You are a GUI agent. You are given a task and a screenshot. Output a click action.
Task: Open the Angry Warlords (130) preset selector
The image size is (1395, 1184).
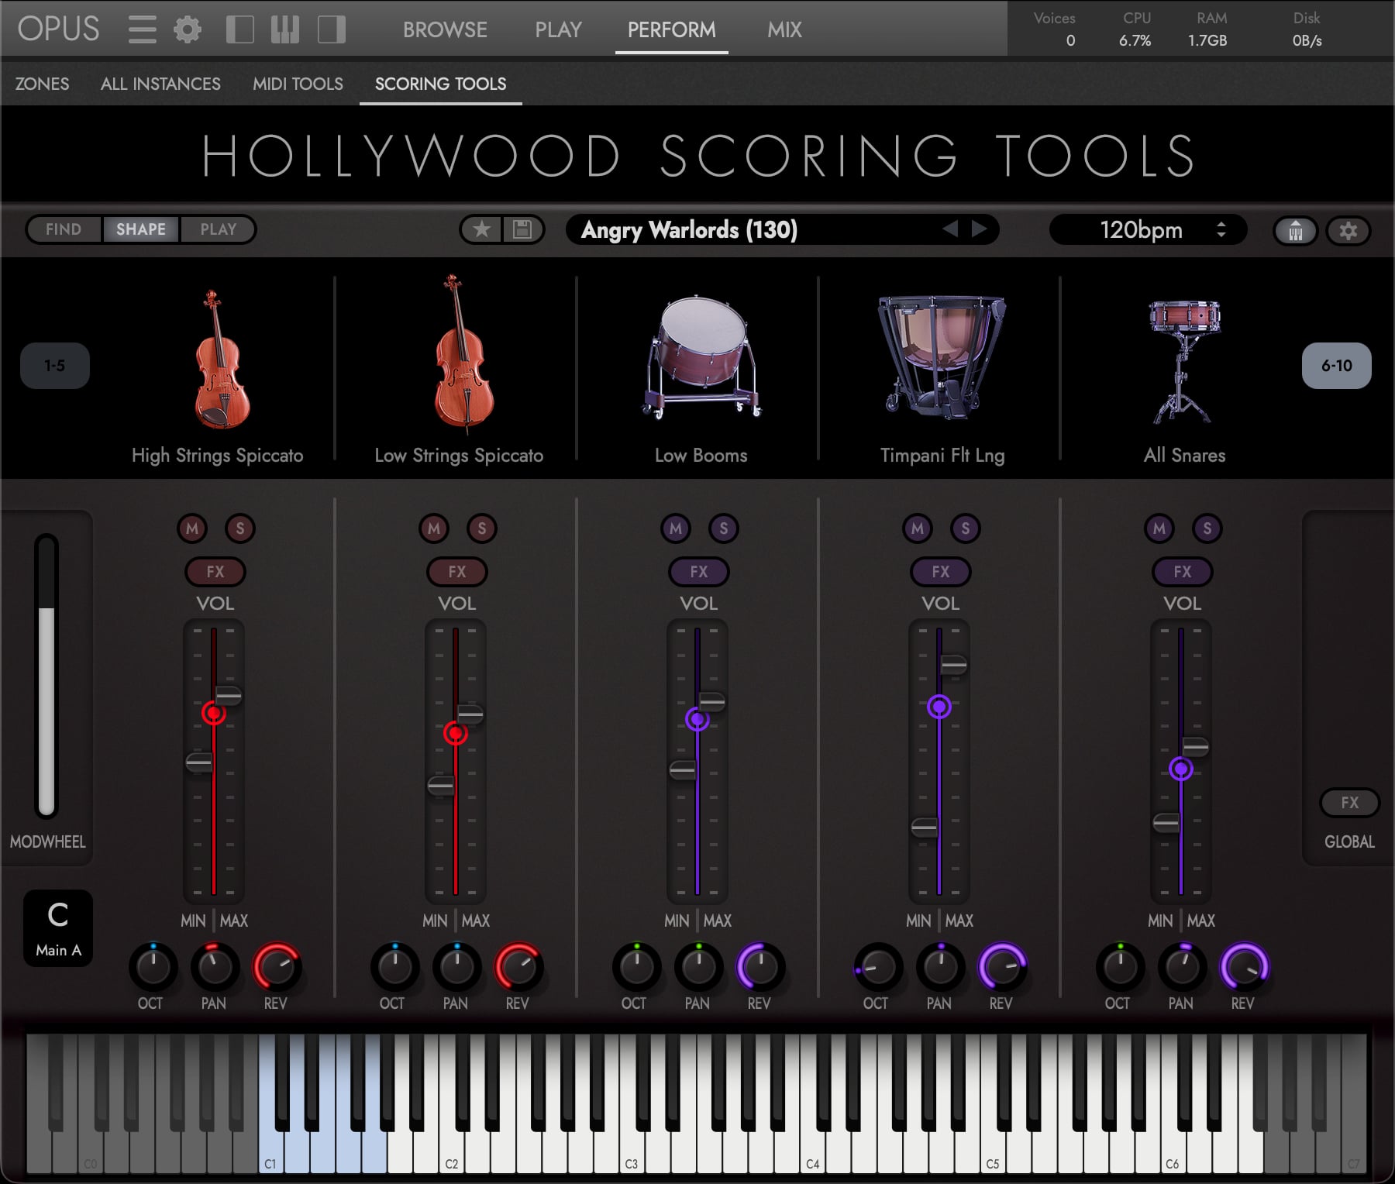(782, 229)
